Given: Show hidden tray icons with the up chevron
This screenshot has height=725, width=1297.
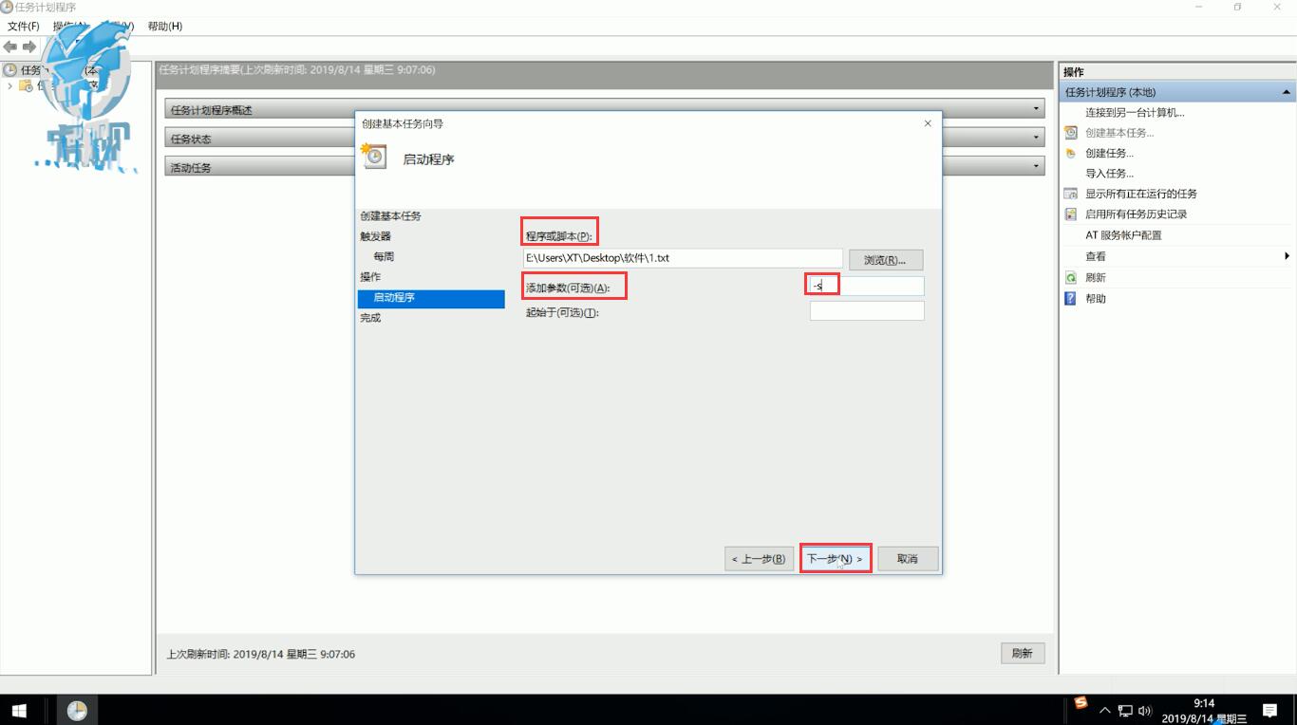Looking at the screenshot, I should pos(1105,711).
